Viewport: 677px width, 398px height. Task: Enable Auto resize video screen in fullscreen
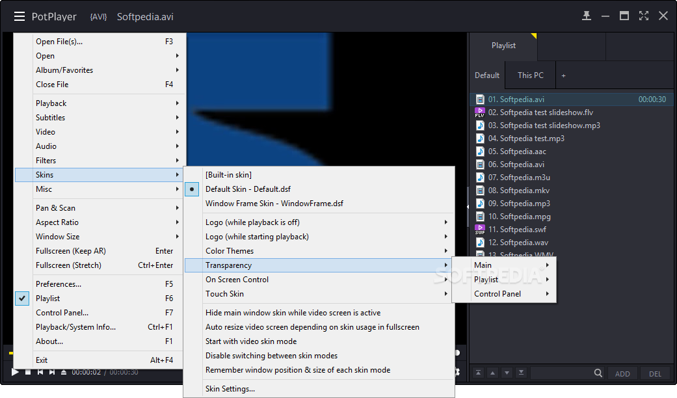click(x=319, y=326)
